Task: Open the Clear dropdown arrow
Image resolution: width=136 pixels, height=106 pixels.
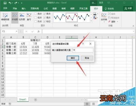Action: point(118,22)
